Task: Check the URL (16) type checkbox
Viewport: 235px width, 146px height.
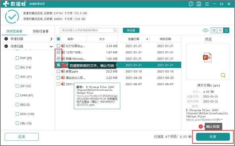Action: (x=17, y=123)
